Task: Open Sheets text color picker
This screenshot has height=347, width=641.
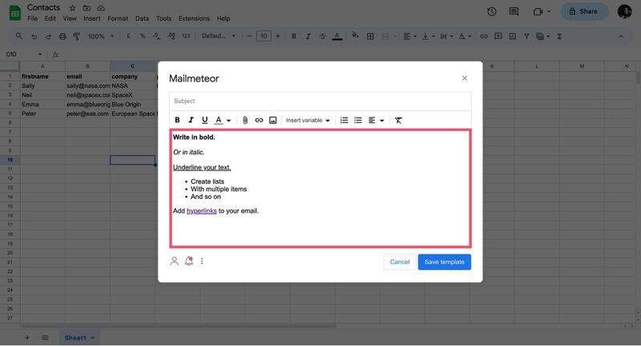Action: click(x=337, y=36)
